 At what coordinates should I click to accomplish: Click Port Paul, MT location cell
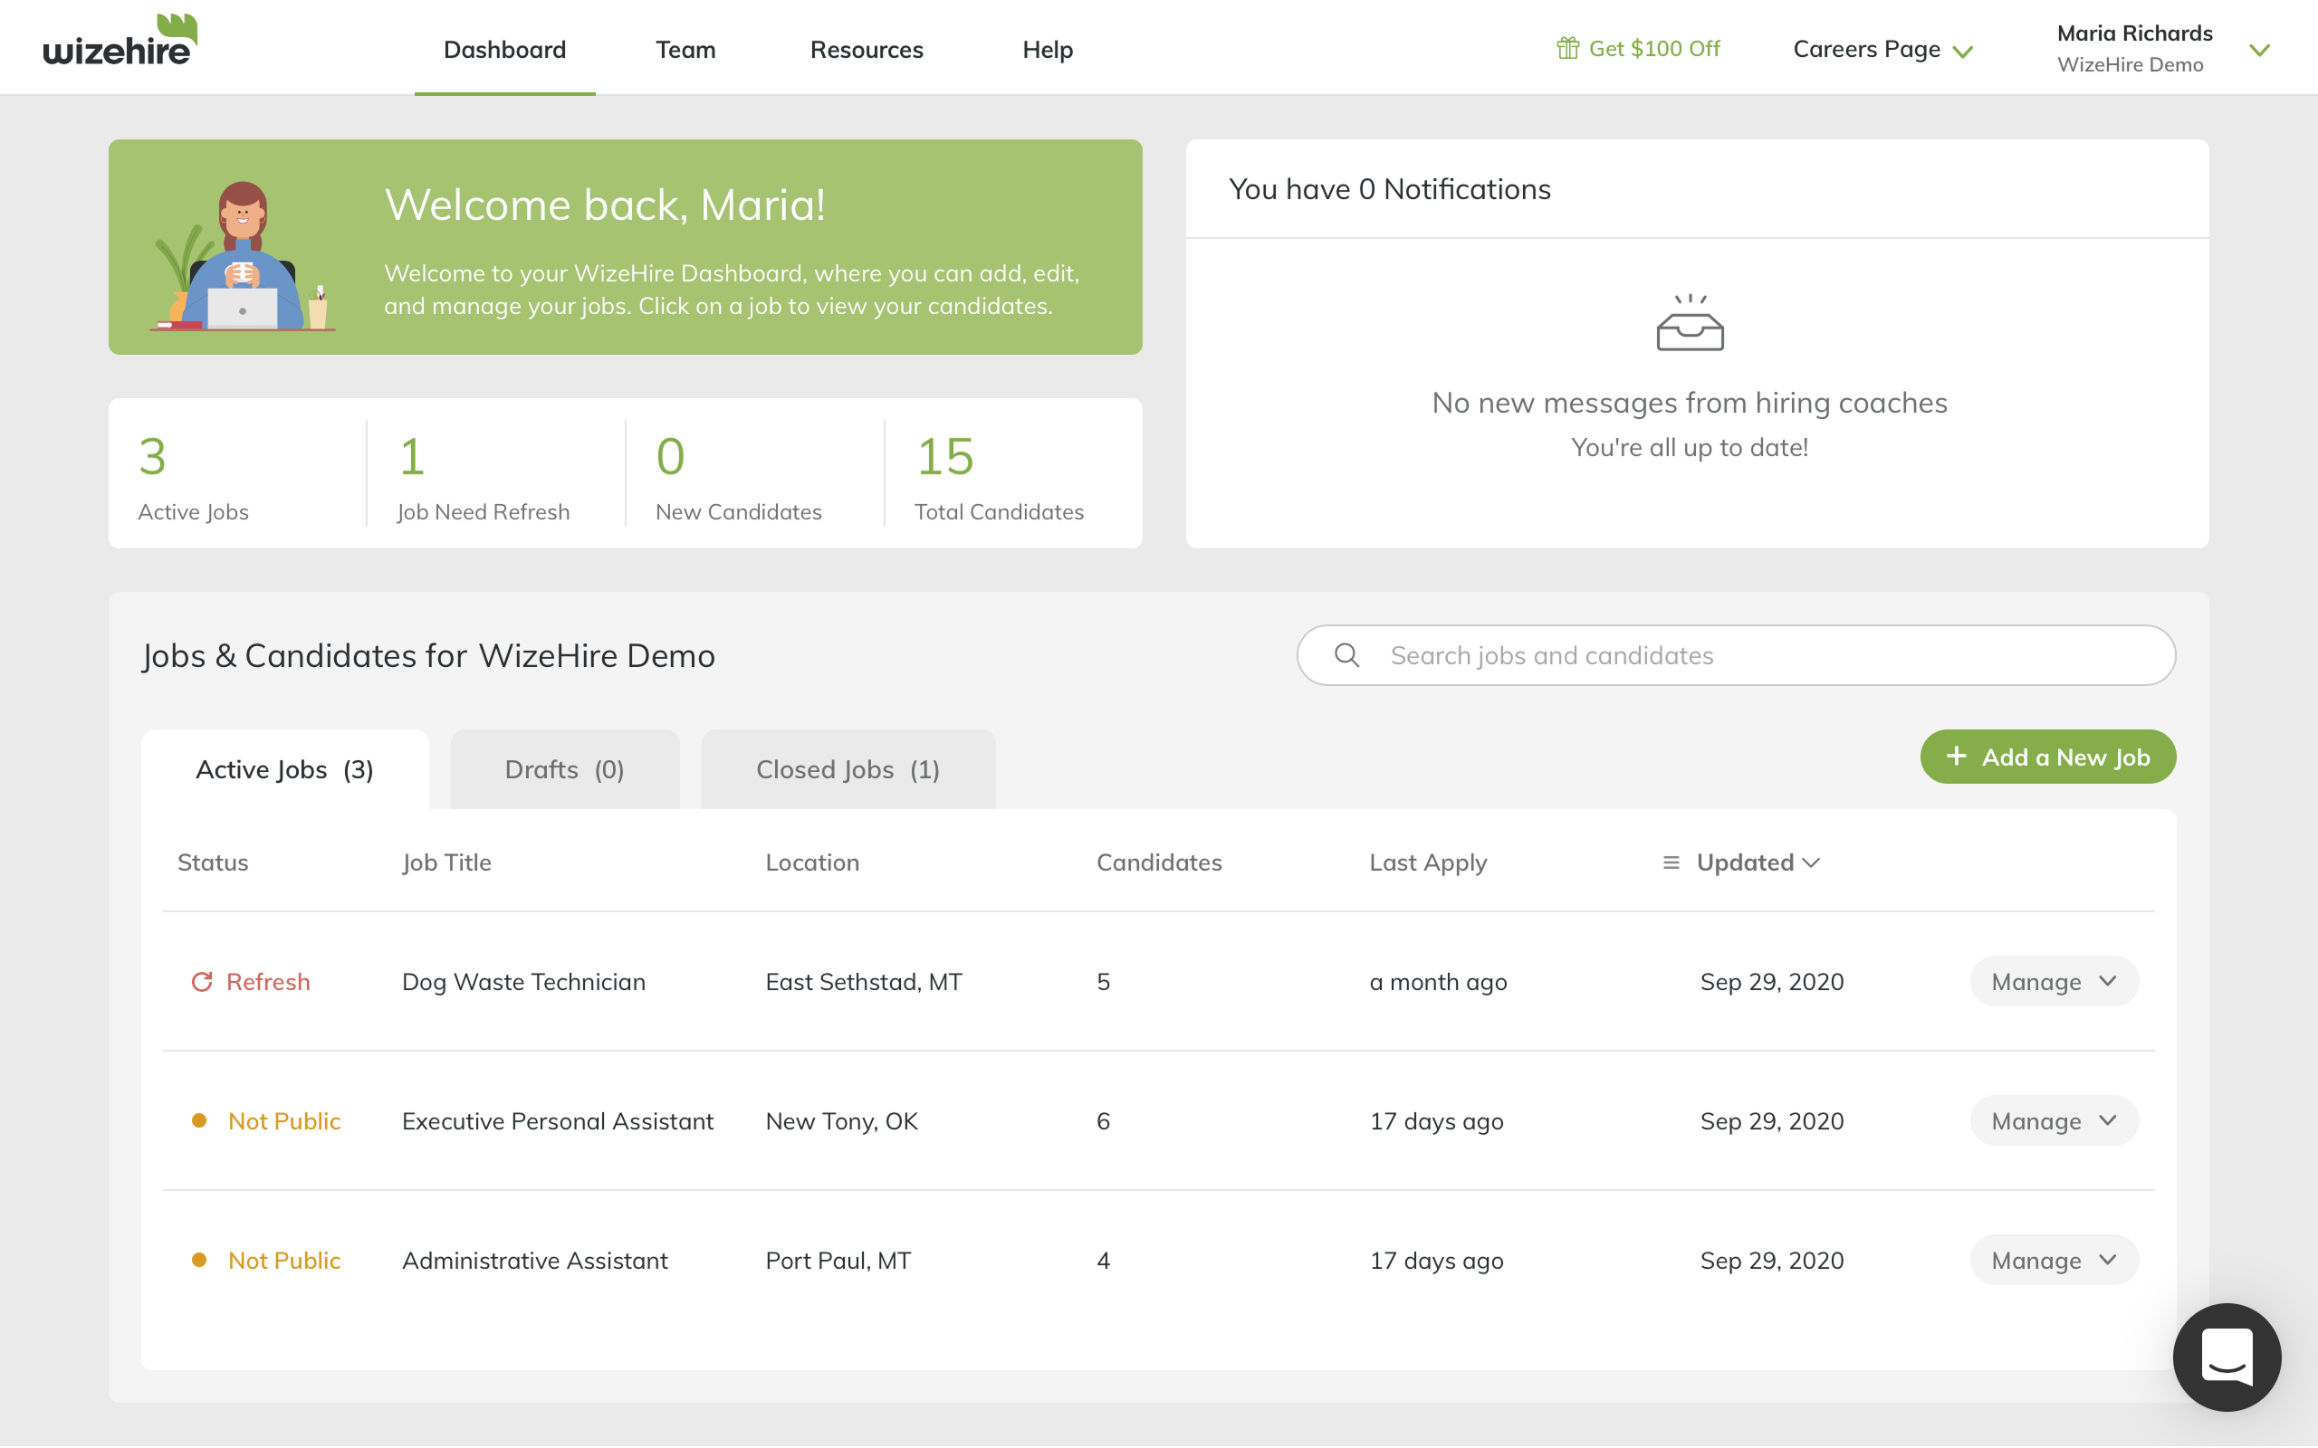click(838, 1260)
